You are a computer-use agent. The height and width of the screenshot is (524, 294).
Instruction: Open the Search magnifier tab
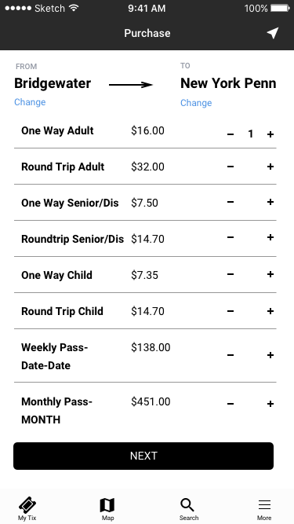coord(188,508)
